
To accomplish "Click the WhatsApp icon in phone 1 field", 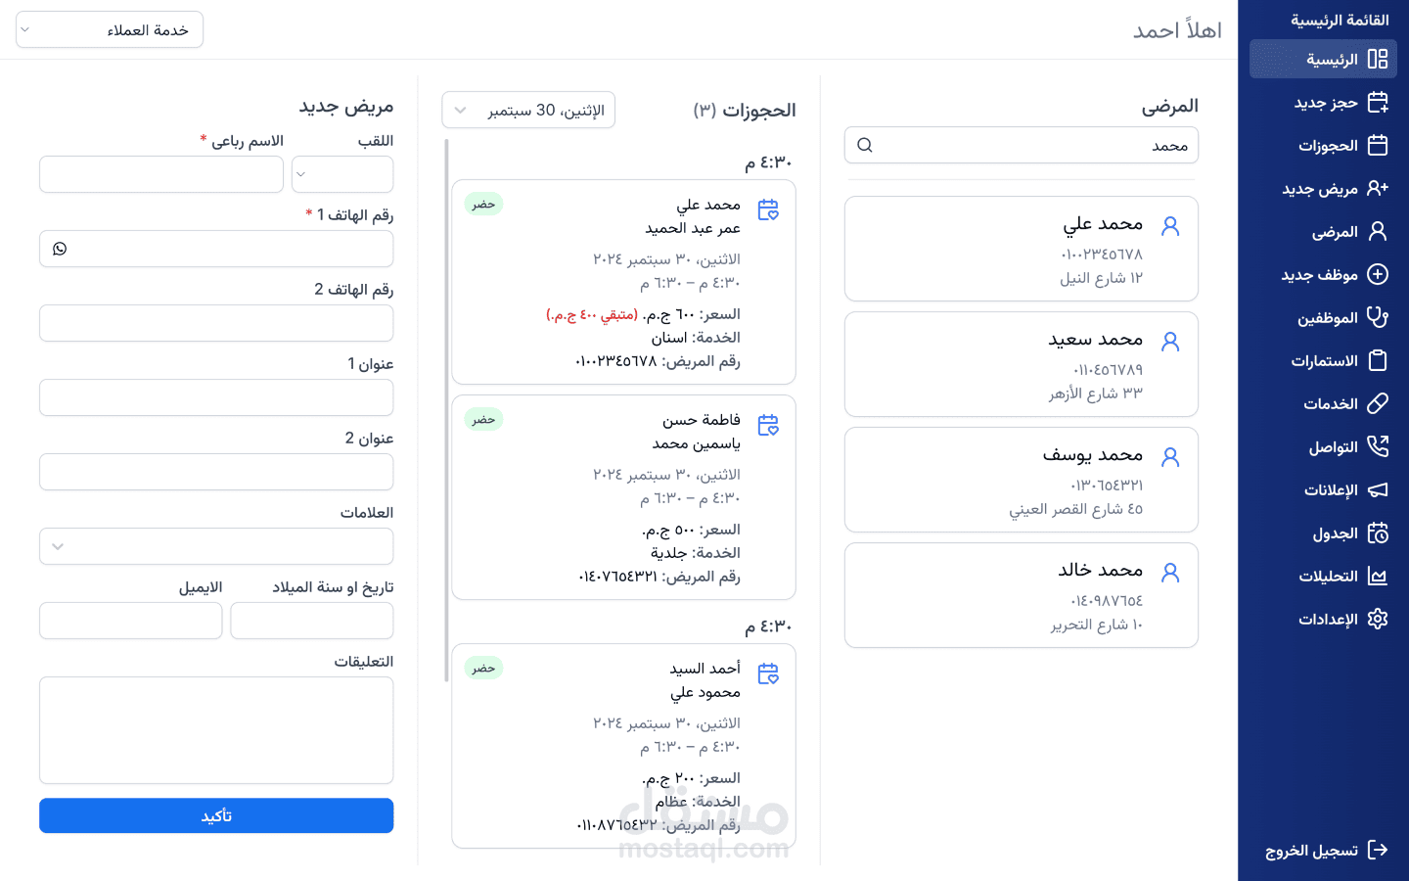I will [x=60, y=249].
